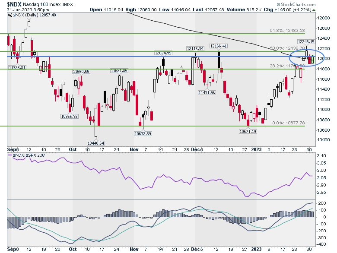Click the -400 MACD axis label
Image resolution: width=337 pixels, height=253 pixels.
pos(321,244)
